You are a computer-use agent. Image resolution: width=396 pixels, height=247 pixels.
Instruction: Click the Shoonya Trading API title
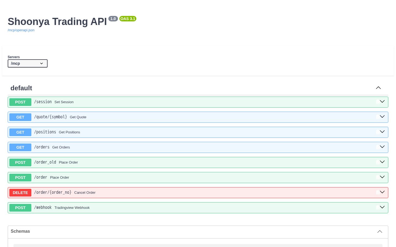tap(57, 21)
